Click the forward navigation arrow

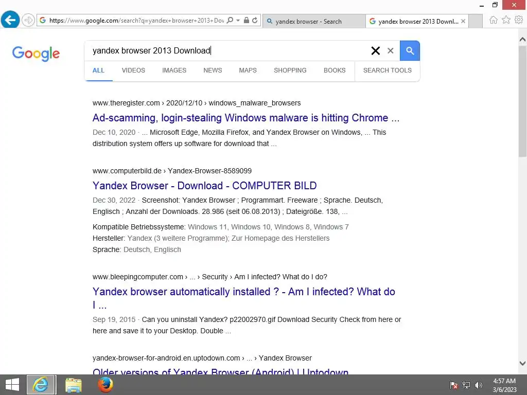pos(29,20)
